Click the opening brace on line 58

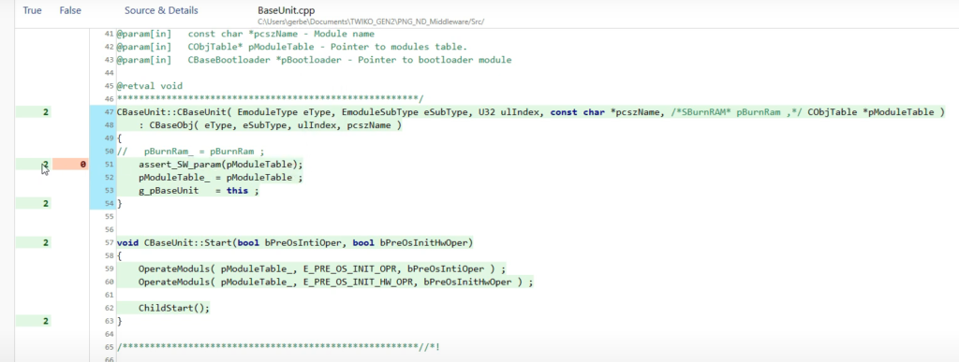119,255
